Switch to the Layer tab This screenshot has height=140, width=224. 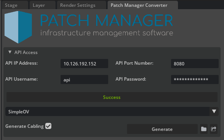43,5
